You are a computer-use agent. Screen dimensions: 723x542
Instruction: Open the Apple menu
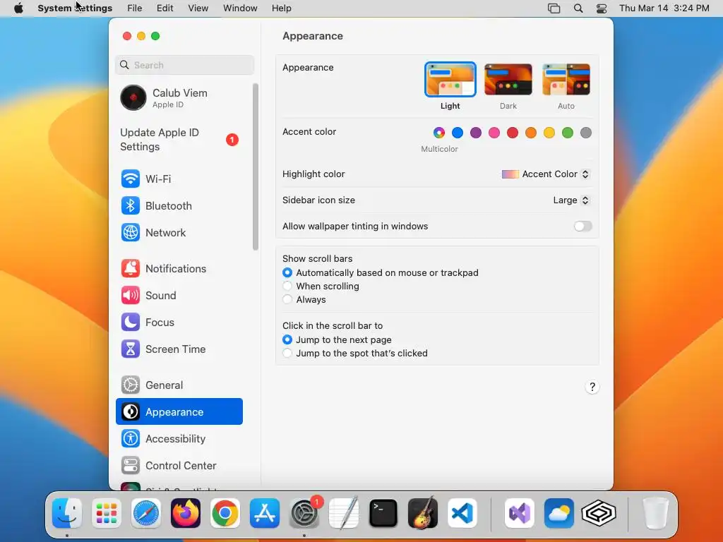coord(18,8)
